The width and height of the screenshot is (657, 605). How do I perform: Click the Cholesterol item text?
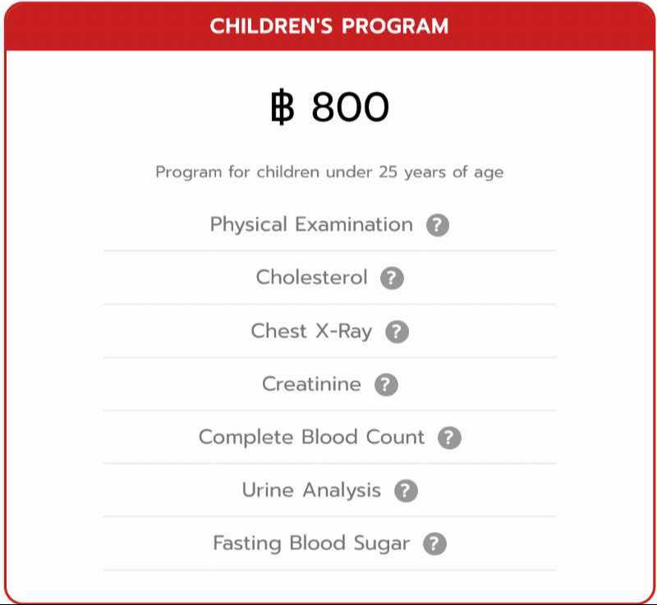click(x=311, y=277)
